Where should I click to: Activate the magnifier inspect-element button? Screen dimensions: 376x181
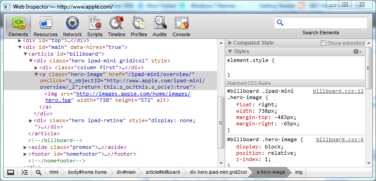39,172
